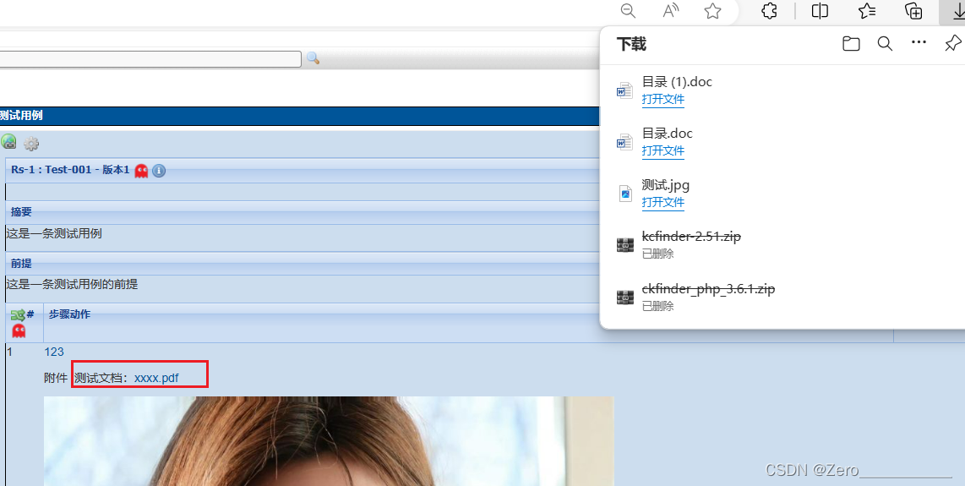Click the 步骤动作 column header
This screenshot has width=965, height=486.
[69, 314]
